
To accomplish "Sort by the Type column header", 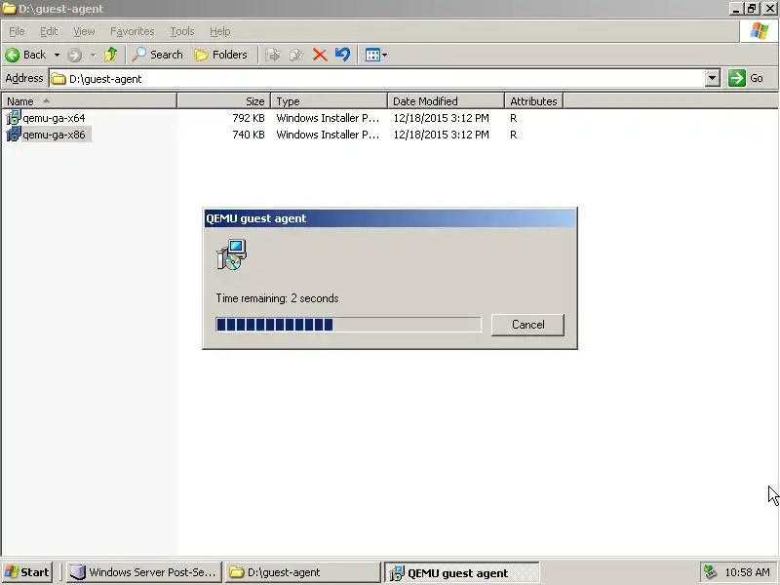I will pyautogui.click(x=329, y=101).
